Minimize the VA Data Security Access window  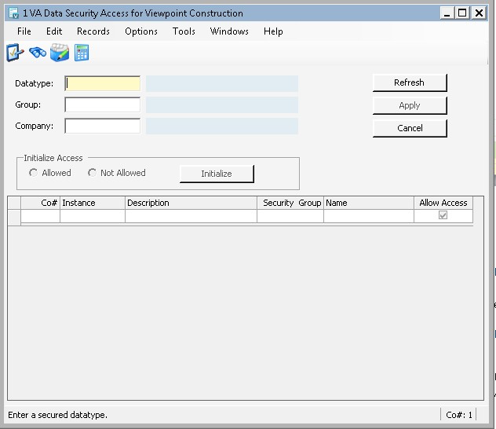click(447, 13)
